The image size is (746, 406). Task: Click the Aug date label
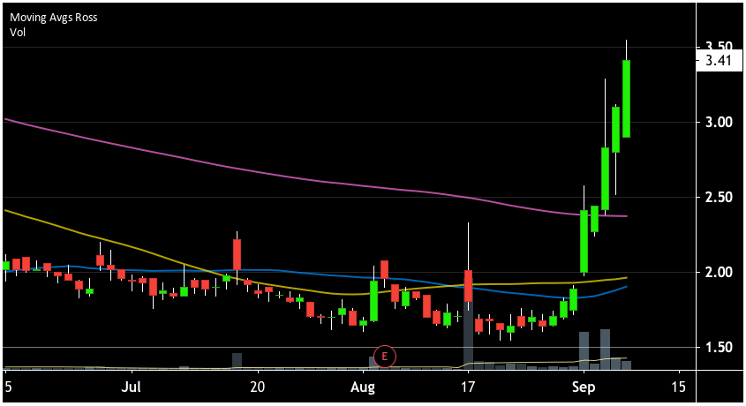[363, 387]
